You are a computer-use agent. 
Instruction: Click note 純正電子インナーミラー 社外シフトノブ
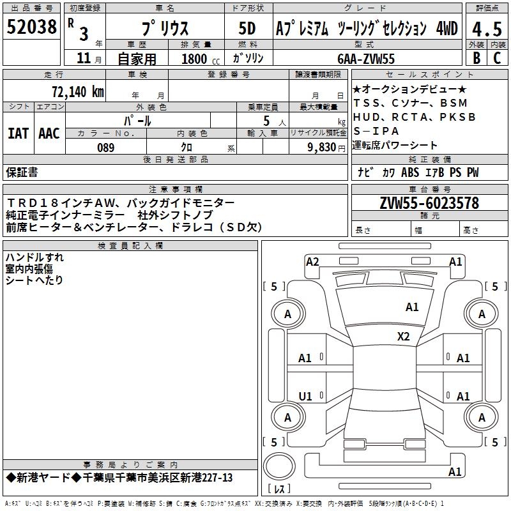pos(109,215)
